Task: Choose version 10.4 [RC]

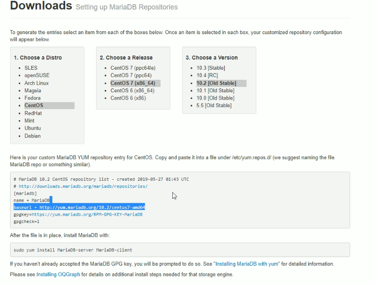Action: (x=207, y=75)
